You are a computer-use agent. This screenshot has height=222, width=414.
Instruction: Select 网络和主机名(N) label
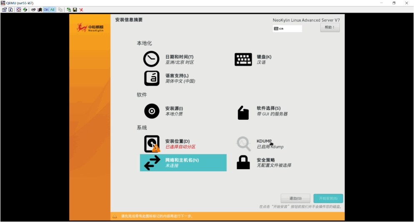point(182,160)
